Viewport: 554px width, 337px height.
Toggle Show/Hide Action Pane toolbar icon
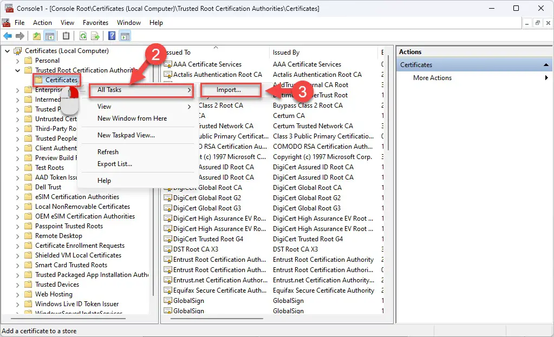click(x=125, y=36)
